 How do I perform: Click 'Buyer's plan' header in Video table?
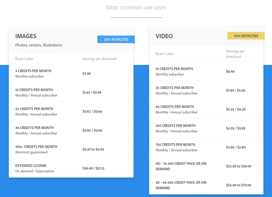click(x=164, y=54)
